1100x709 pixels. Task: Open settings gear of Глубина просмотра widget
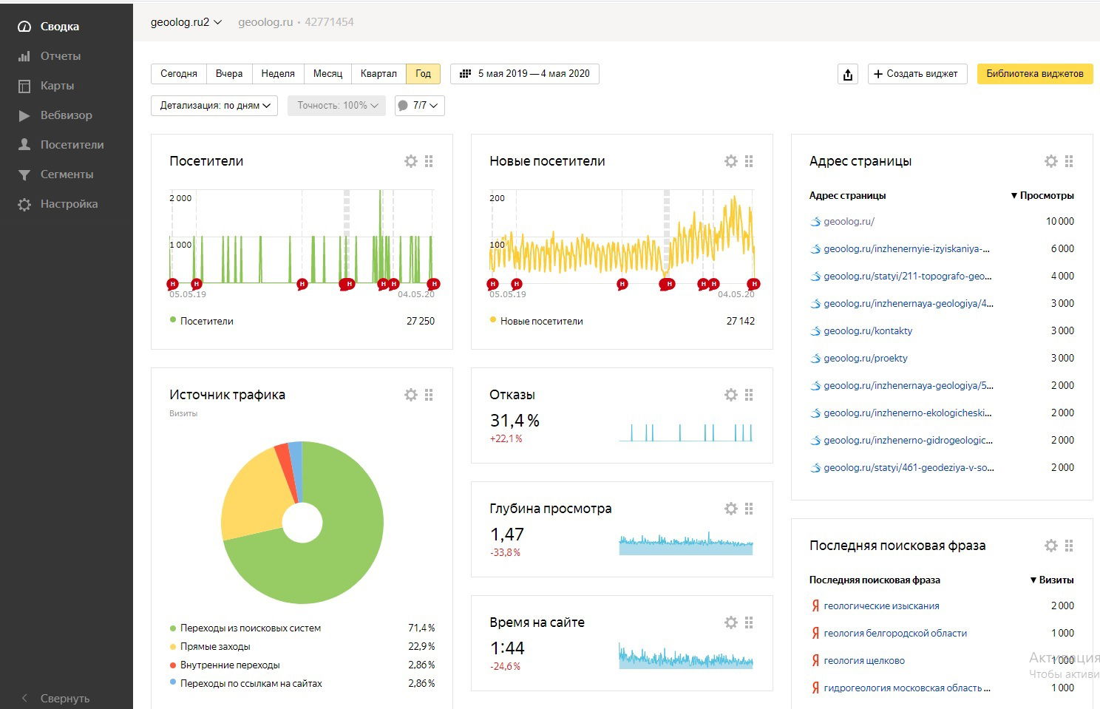click(731, 509)
